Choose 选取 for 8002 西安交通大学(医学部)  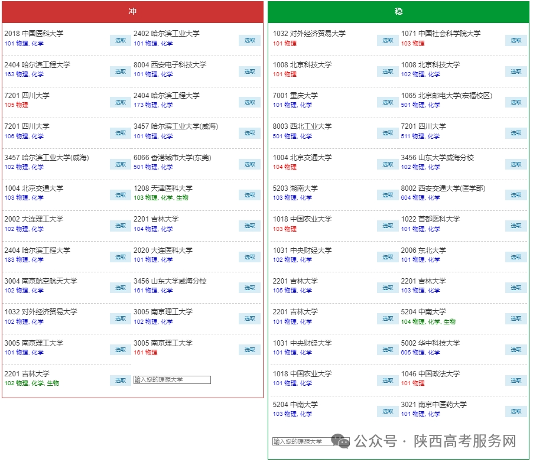516,195
